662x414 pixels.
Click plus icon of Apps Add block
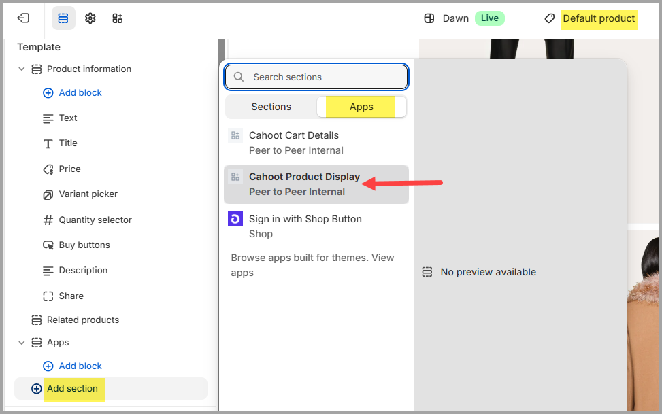pyautogui.click(x=48, y=366)
